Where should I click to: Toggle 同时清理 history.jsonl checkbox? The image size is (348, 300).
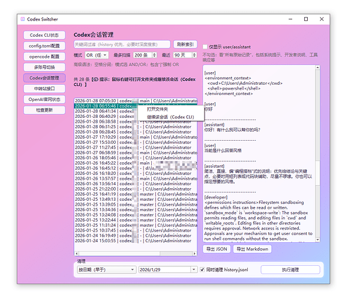pos(202,270)
